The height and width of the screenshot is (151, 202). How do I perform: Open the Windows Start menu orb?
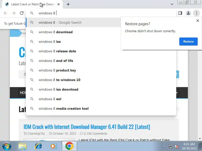7,146
